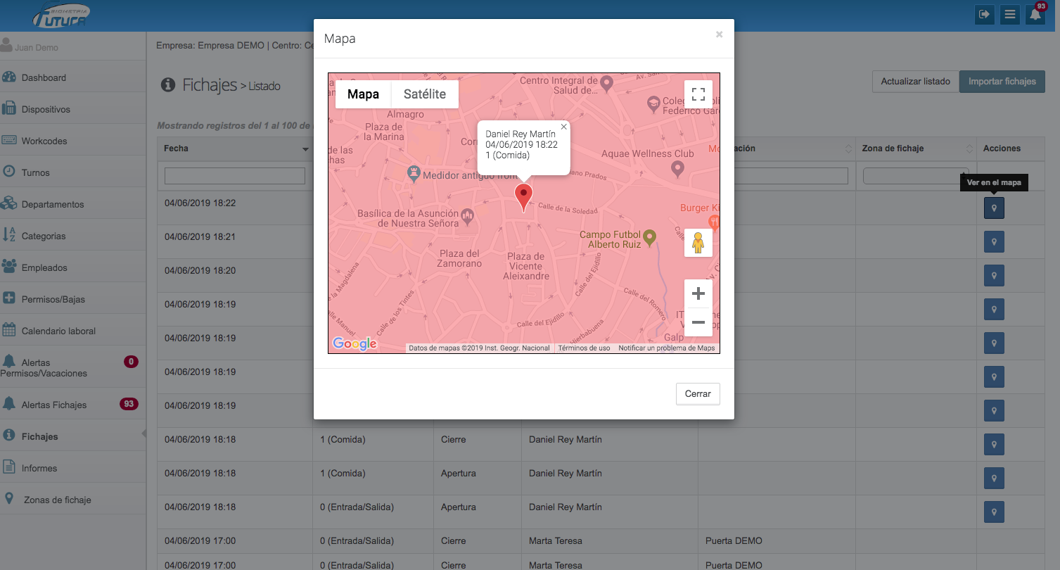
Task: Open Términos de uso link
Action: click(584, 348)
